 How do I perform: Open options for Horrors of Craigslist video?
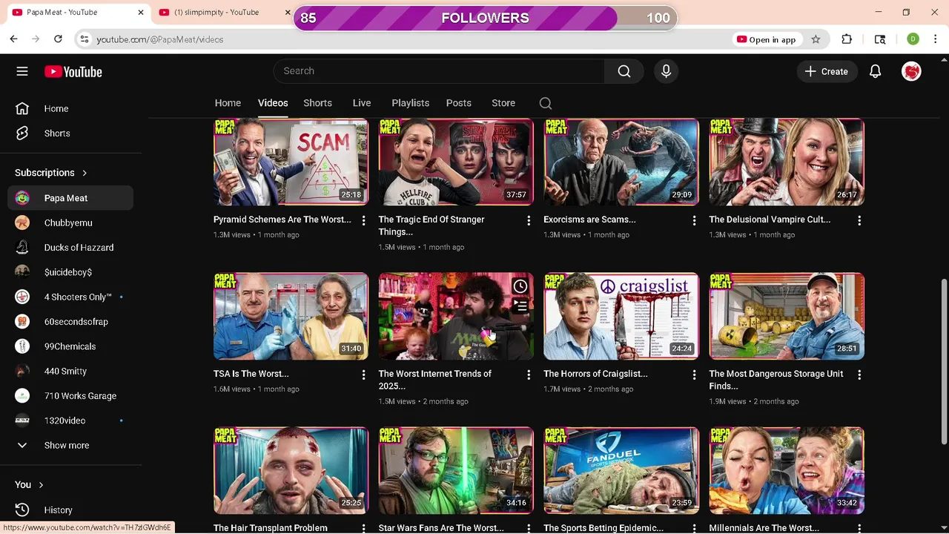pyautogui.click(x=694, y=375)
